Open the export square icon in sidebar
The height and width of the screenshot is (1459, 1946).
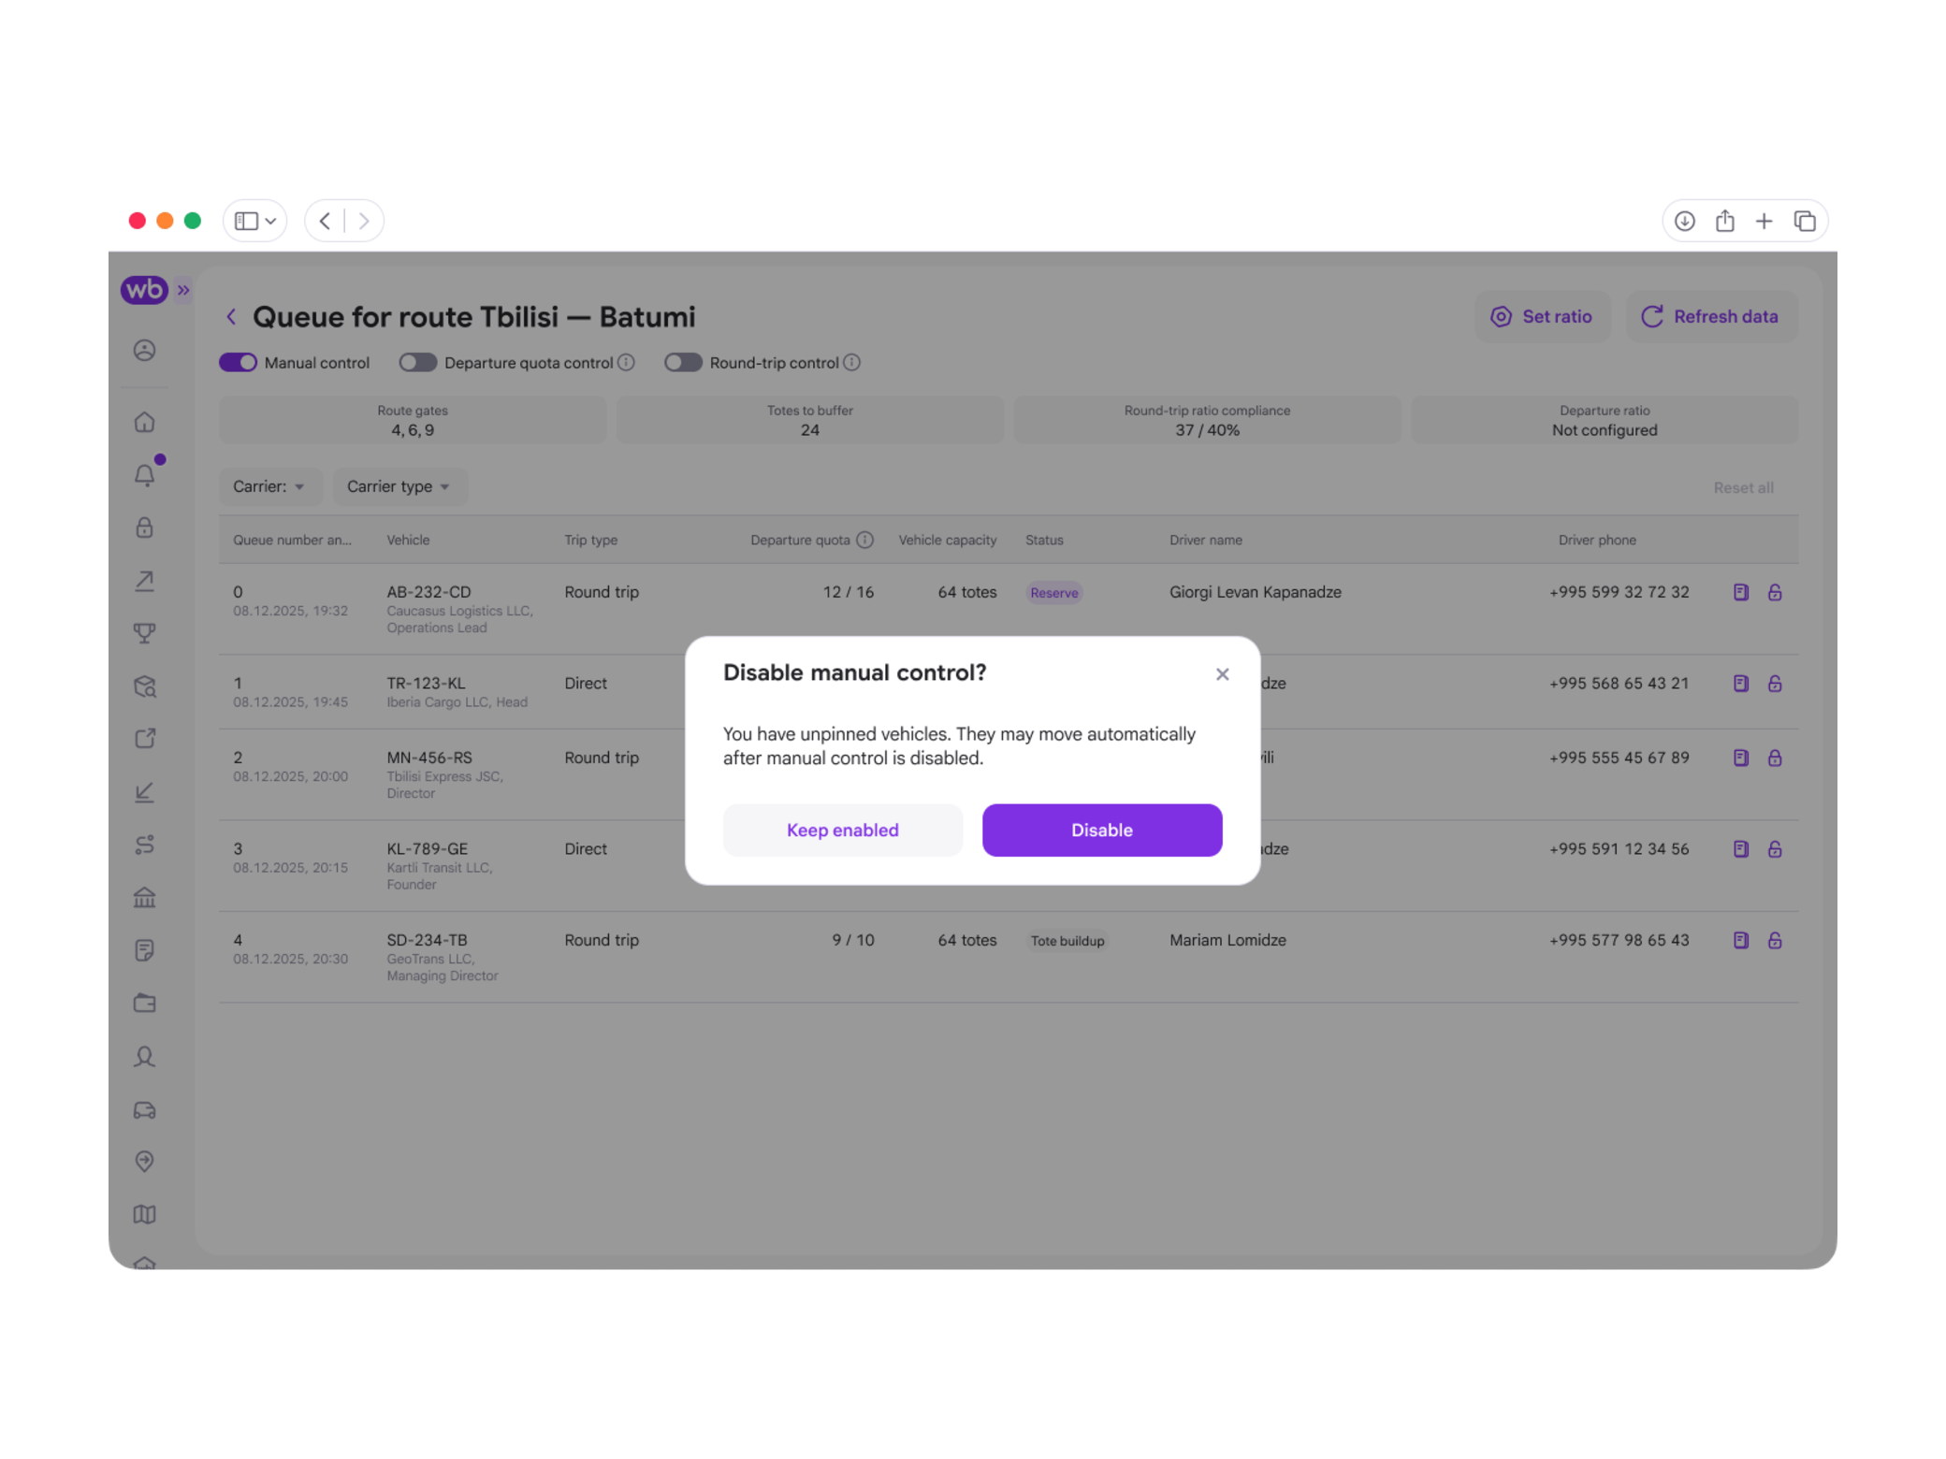(144, 739)
